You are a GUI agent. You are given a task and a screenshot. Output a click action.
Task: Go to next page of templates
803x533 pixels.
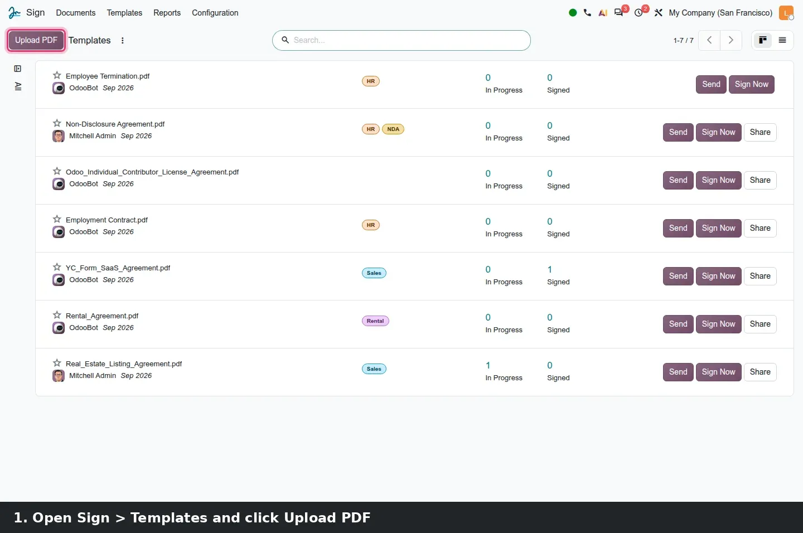click(x=731, y=40)
